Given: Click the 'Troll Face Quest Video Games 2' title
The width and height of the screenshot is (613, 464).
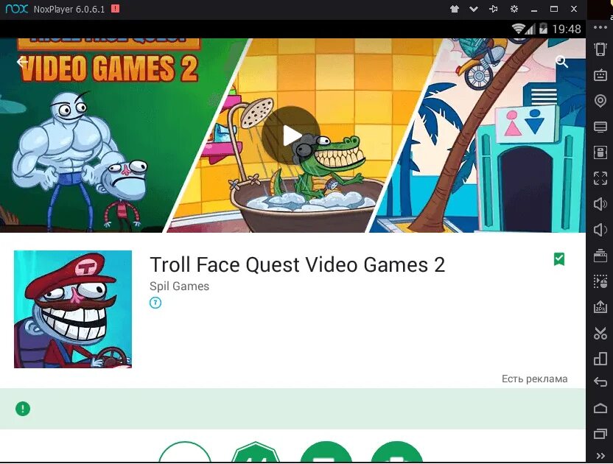Looking at the screenshot, I should point(297,264).
